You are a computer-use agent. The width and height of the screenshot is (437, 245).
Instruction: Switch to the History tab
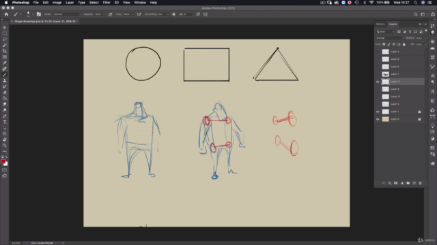[380, 24]
